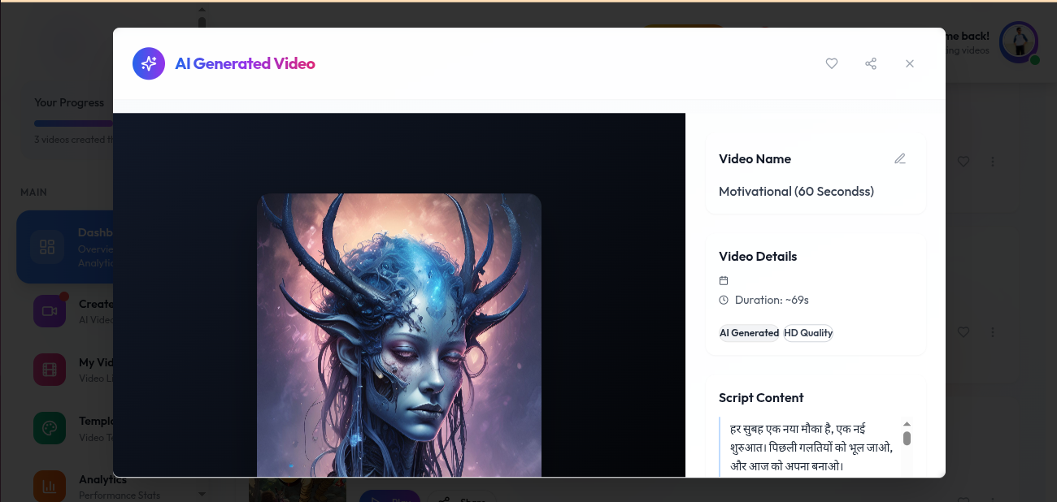Open the first background card three-dot menu
The height and width of the screenshot is (502, 1057).
point(993,162)
